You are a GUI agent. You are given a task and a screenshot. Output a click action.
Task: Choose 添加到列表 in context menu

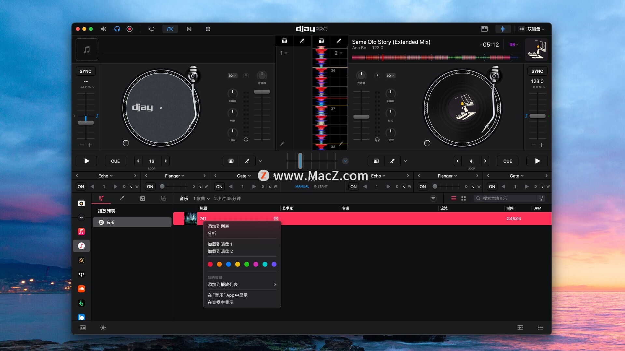(218, 226)
